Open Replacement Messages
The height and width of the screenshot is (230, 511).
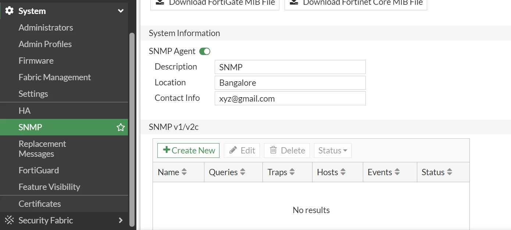pos(42,149)
